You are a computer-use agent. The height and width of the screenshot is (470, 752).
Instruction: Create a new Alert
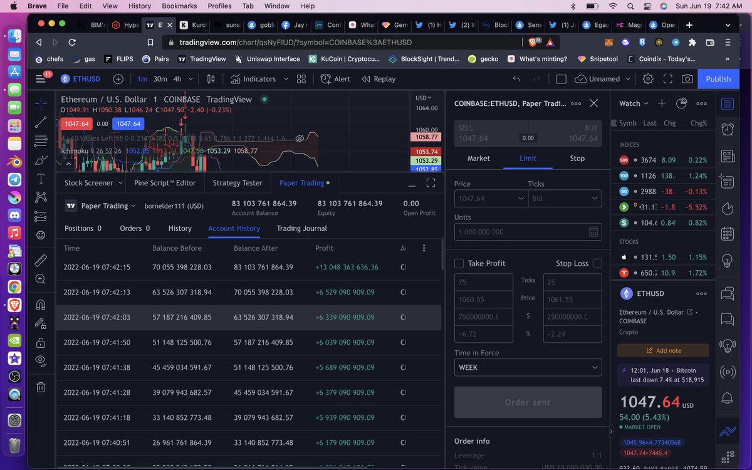(335, 79)
